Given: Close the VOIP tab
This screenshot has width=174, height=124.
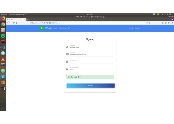Looking at the screenshot, I should coord(25,20).
